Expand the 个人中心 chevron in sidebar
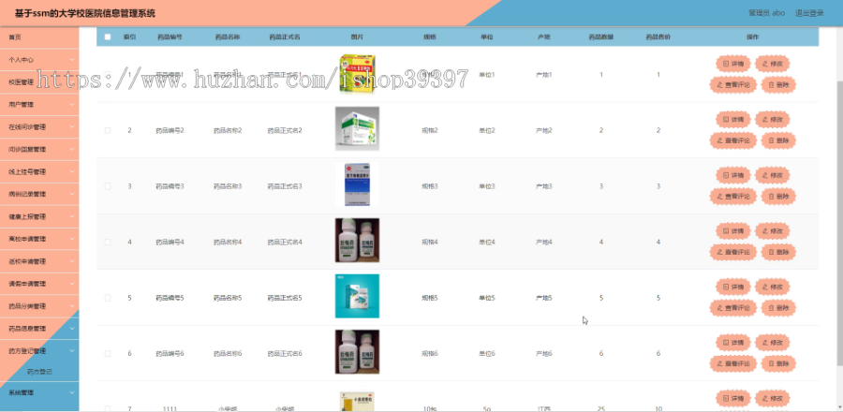The width and height of the screenshot is (843, 412). point(72,60)
